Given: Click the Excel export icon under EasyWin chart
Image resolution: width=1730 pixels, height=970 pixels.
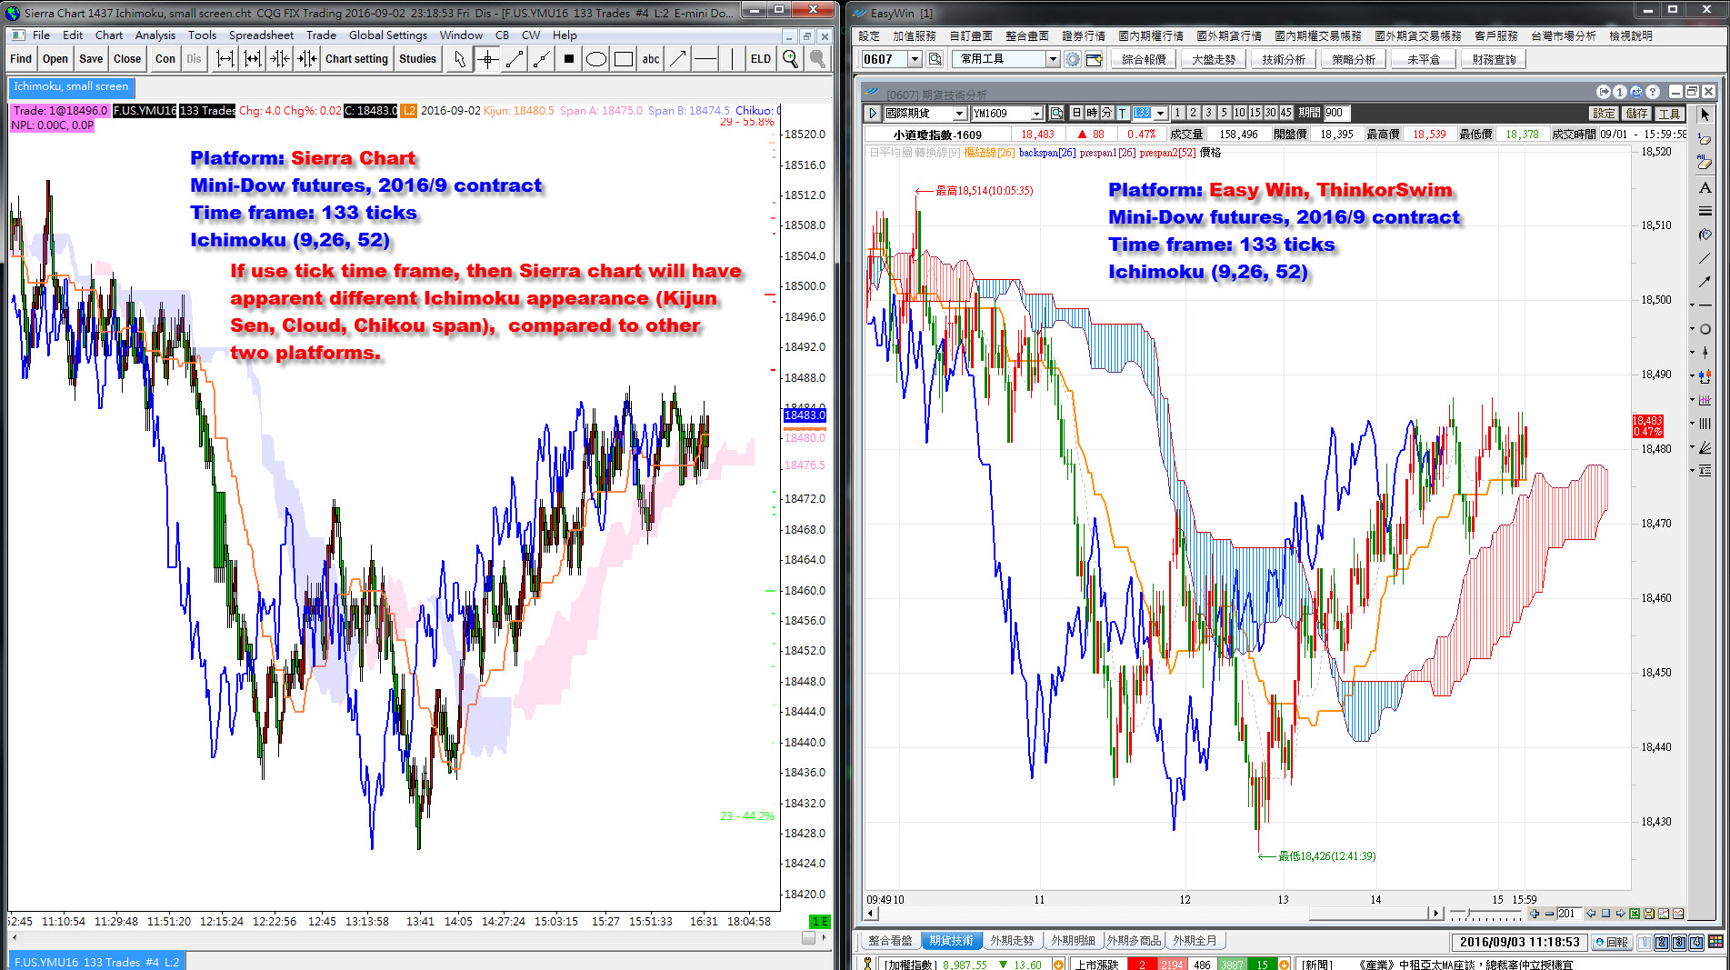Looking at the screenshot, I should 1635,914.
